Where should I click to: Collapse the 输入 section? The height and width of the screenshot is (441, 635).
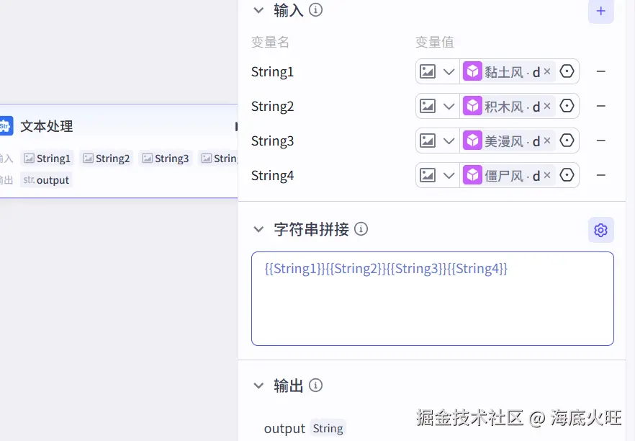(x=259, y=10)
